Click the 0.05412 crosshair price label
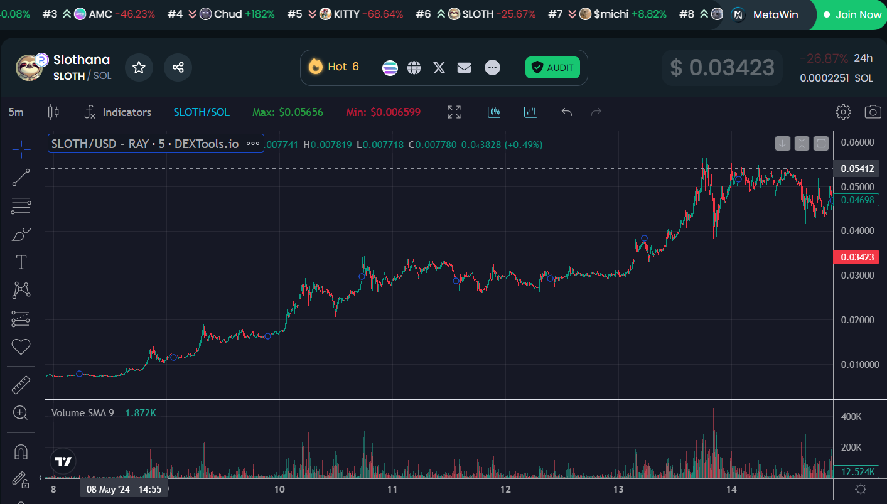Screen dimensions: 887x504 point(857,168)
